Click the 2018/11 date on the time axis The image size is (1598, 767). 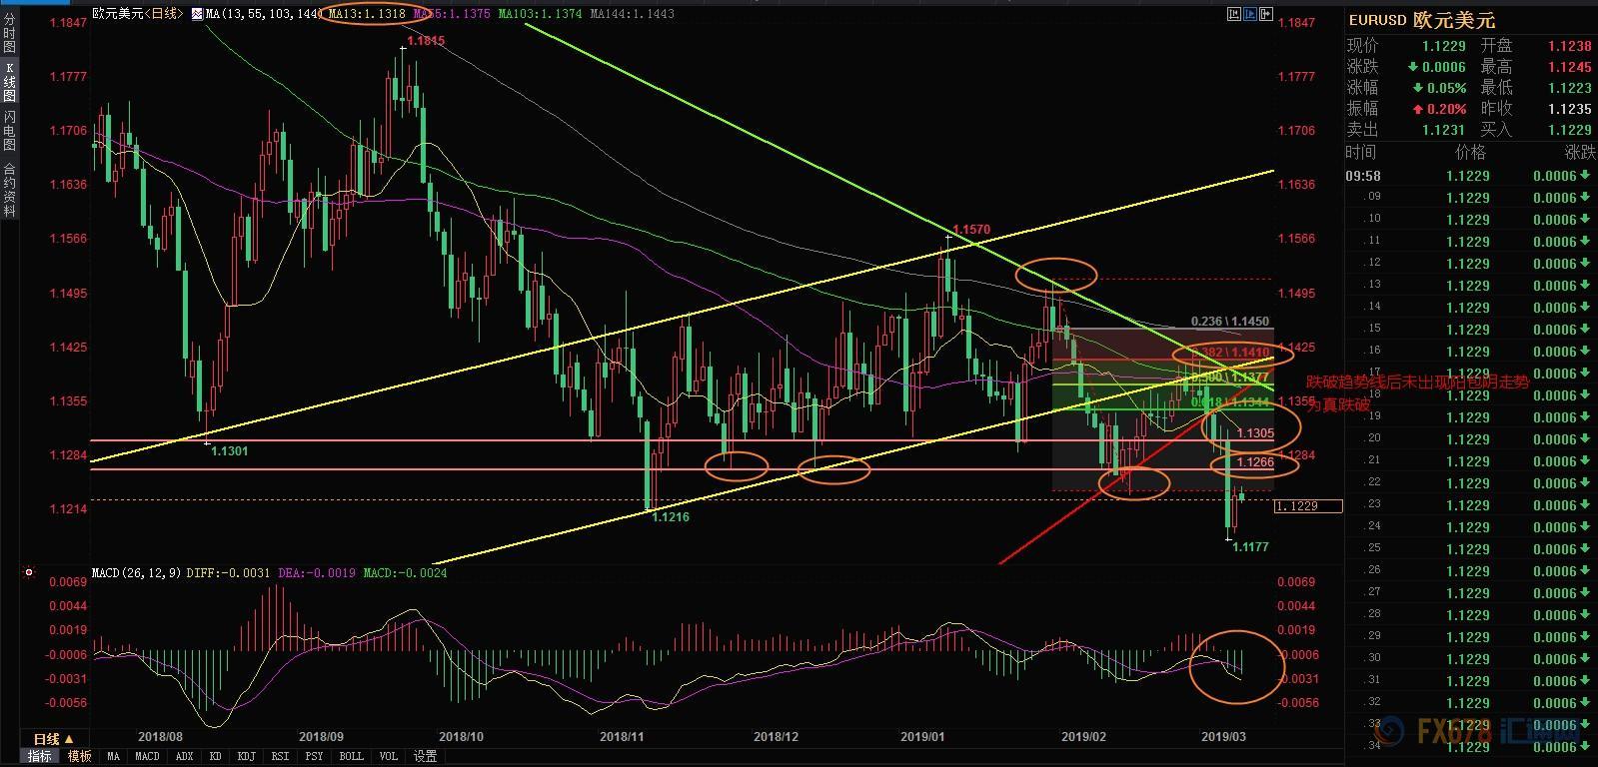(621, 737)
